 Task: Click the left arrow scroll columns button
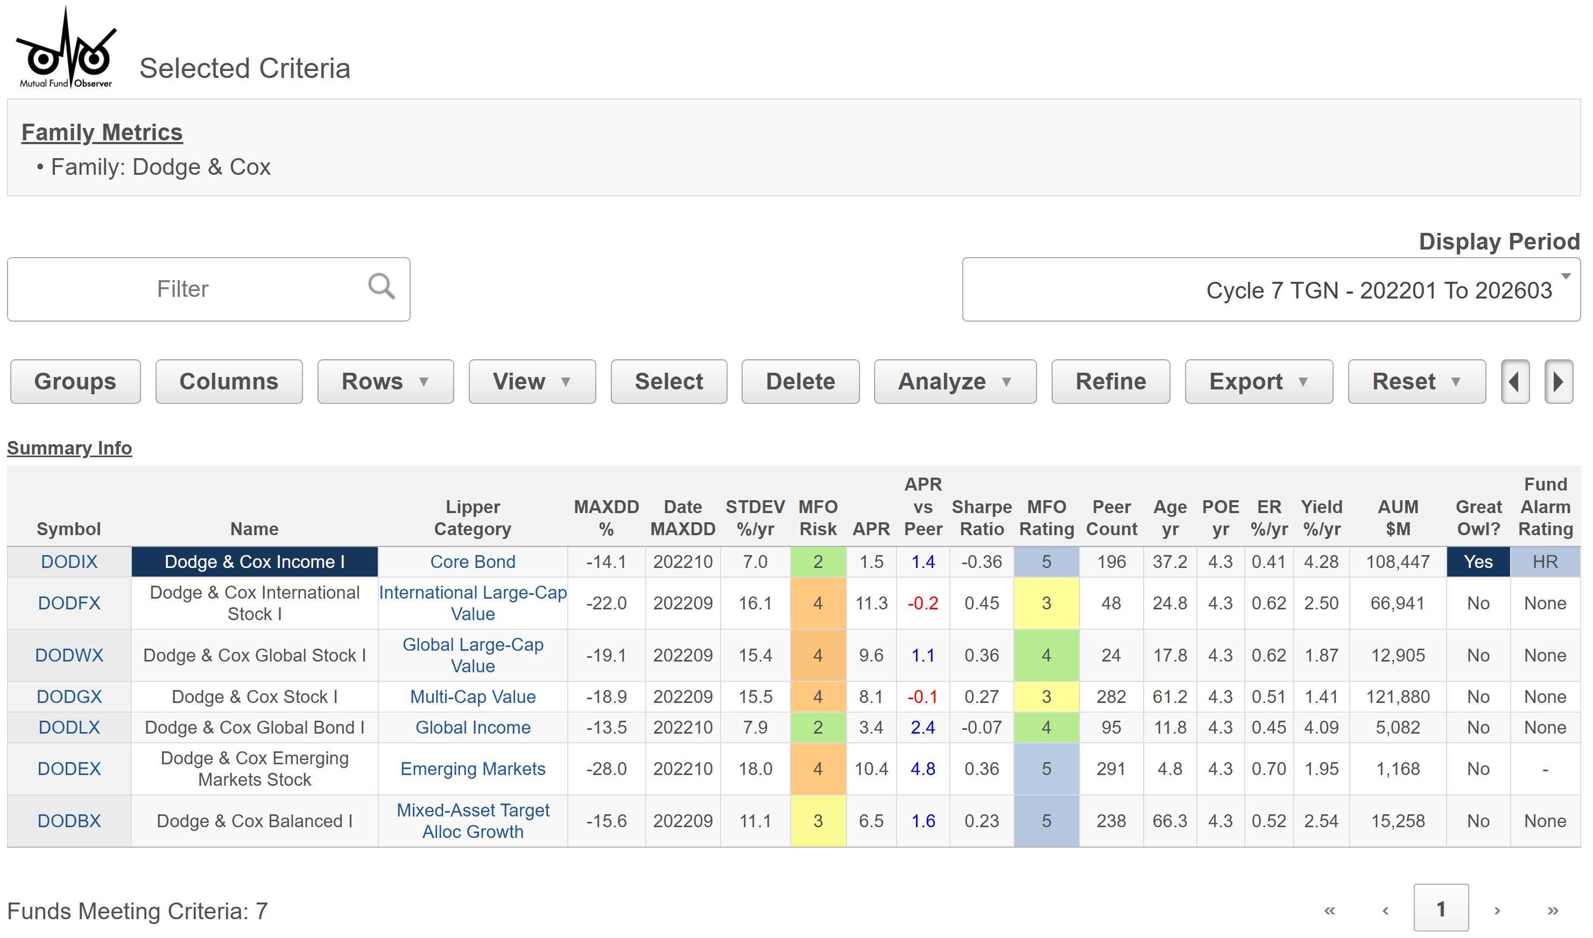tap(1516, 382)
